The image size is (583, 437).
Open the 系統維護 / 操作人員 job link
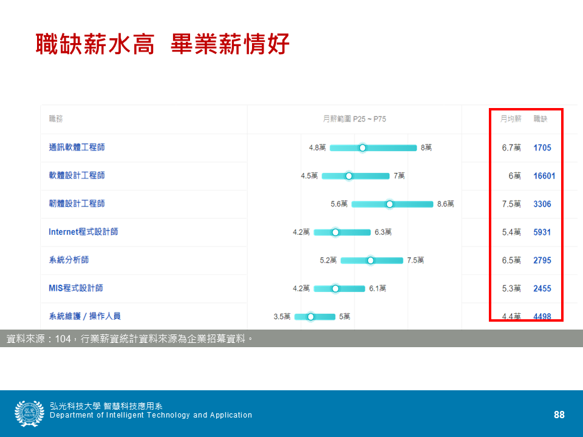pyautogui.click(x=85, y=316)
